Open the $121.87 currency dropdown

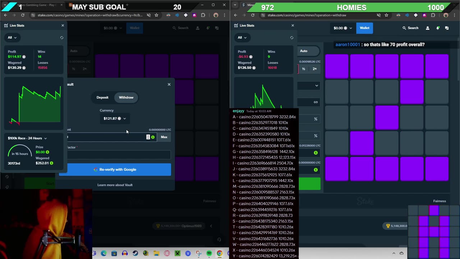click(x=115, y=118)
